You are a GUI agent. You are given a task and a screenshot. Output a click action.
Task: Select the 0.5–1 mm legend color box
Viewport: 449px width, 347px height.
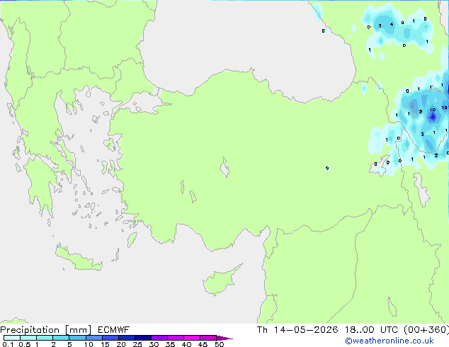28,338
